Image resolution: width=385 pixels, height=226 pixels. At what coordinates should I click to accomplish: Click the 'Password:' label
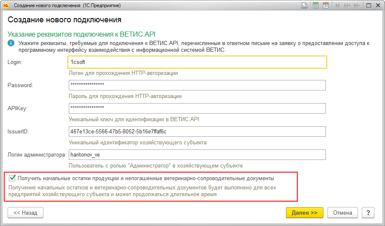pos(20,85)
